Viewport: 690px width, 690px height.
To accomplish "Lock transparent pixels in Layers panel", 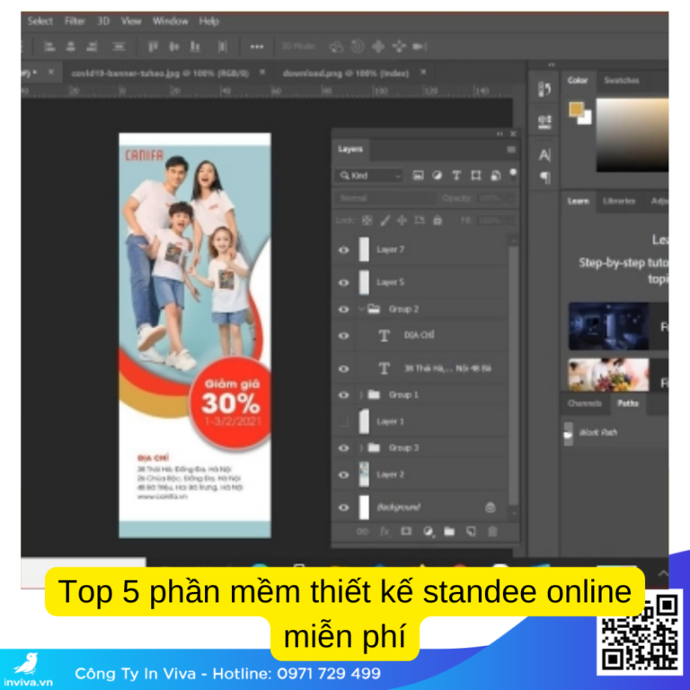I will click(367, 220).
